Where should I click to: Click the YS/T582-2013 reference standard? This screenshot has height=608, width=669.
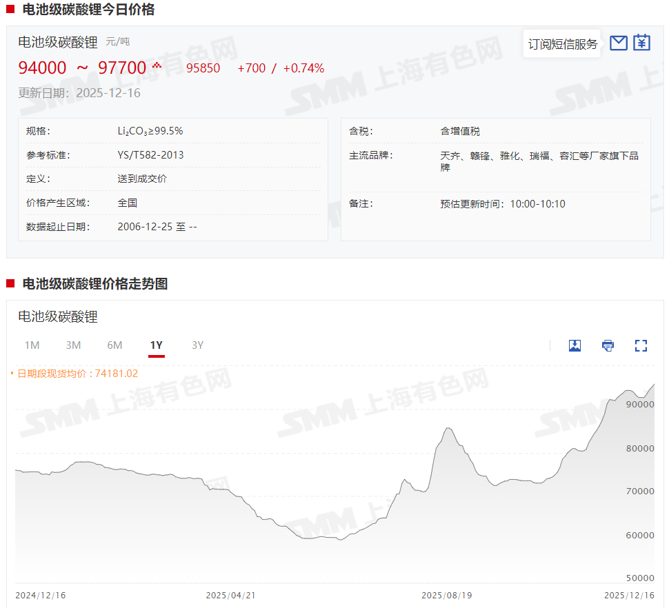[x=150, y=155]
